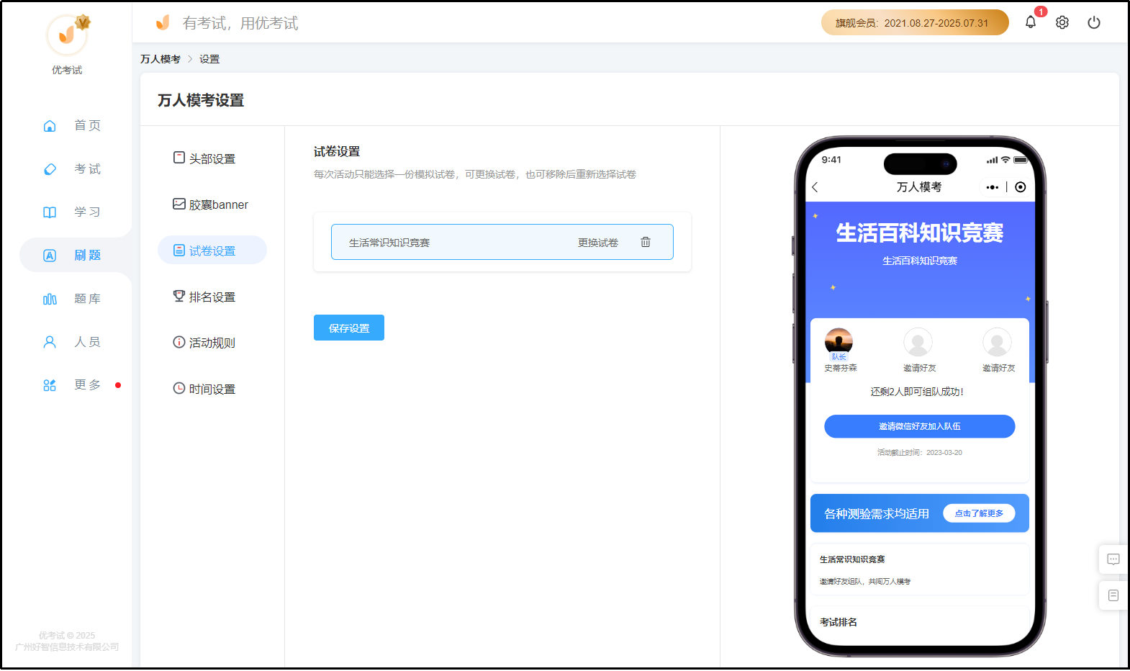Click 万人模考 breadcrumb link
This screenshot has height=671, width=1130.
click(161, 59)
